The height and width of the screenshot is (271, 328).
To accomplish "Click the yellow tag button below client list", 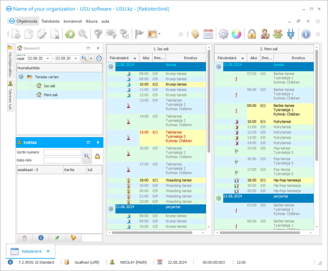I will click(73, 238).
